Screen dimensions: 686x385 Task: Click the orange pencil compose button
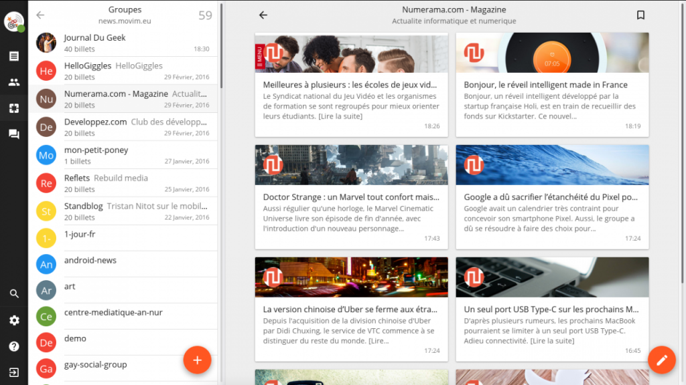[x=661, y=360]
